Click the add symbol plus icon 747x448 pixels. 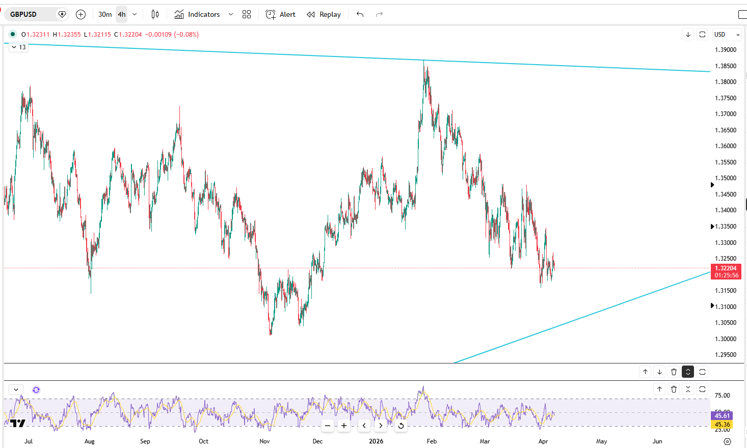click(x=81, y=14)
